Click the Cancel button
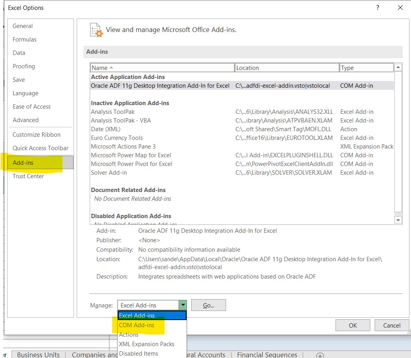Screen dimensions: 411x358 (392, 326)
